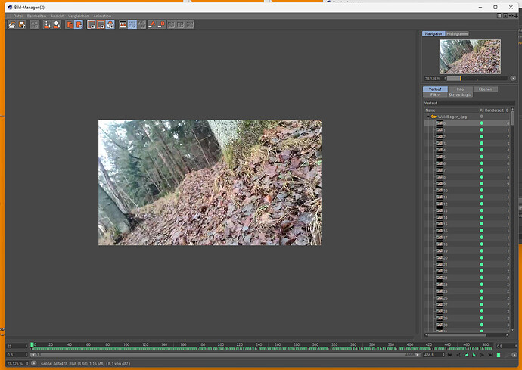Click the Navigator zoom percentage field
Viewport: 522px width, 370px height.
pyautogui.click(x=433, y=79)
